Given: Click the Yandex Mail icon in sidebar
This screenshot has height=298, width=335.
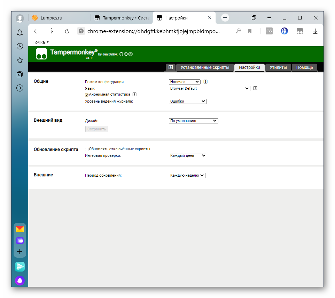Looking at the screenshot, I should coord(20,229).
